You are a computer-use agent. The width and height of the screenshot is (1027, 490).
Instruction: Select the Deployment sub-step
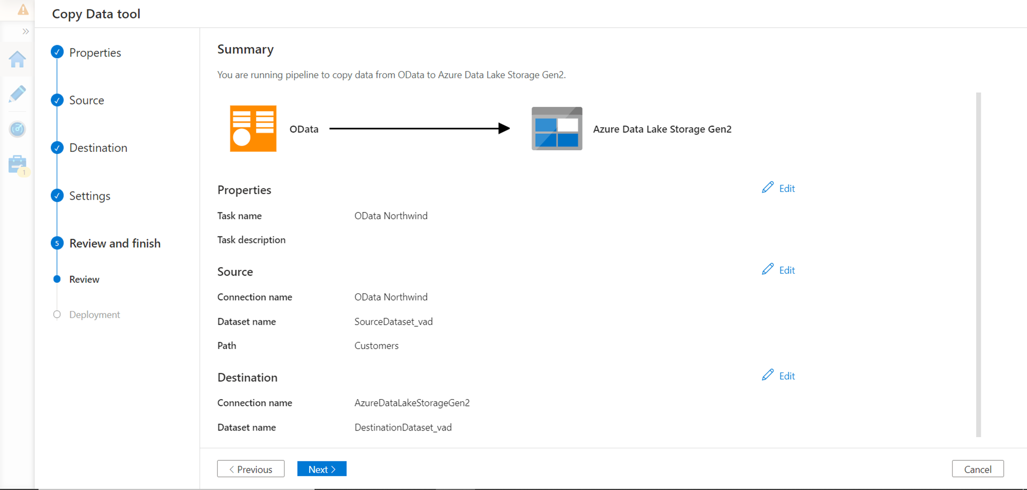point(94,315)
